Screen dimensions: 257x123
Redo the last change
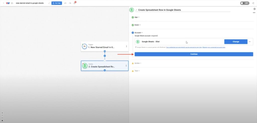pos(70,3)
